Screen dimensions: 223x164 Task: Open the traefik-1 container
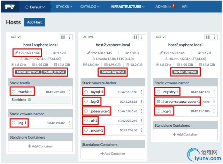coord(24,92)
